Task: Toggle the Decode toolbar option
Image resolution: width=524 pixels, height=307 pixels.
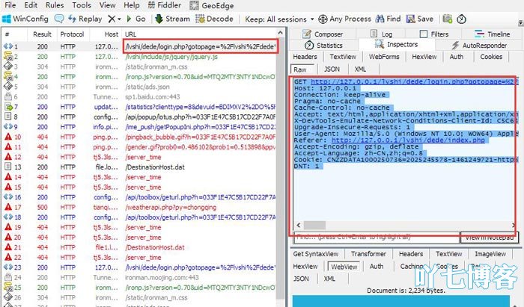Action: (214, 19)
